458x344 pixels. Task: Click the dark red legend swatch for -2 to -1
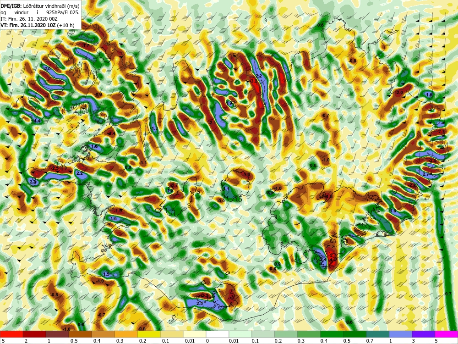[34, 334]
